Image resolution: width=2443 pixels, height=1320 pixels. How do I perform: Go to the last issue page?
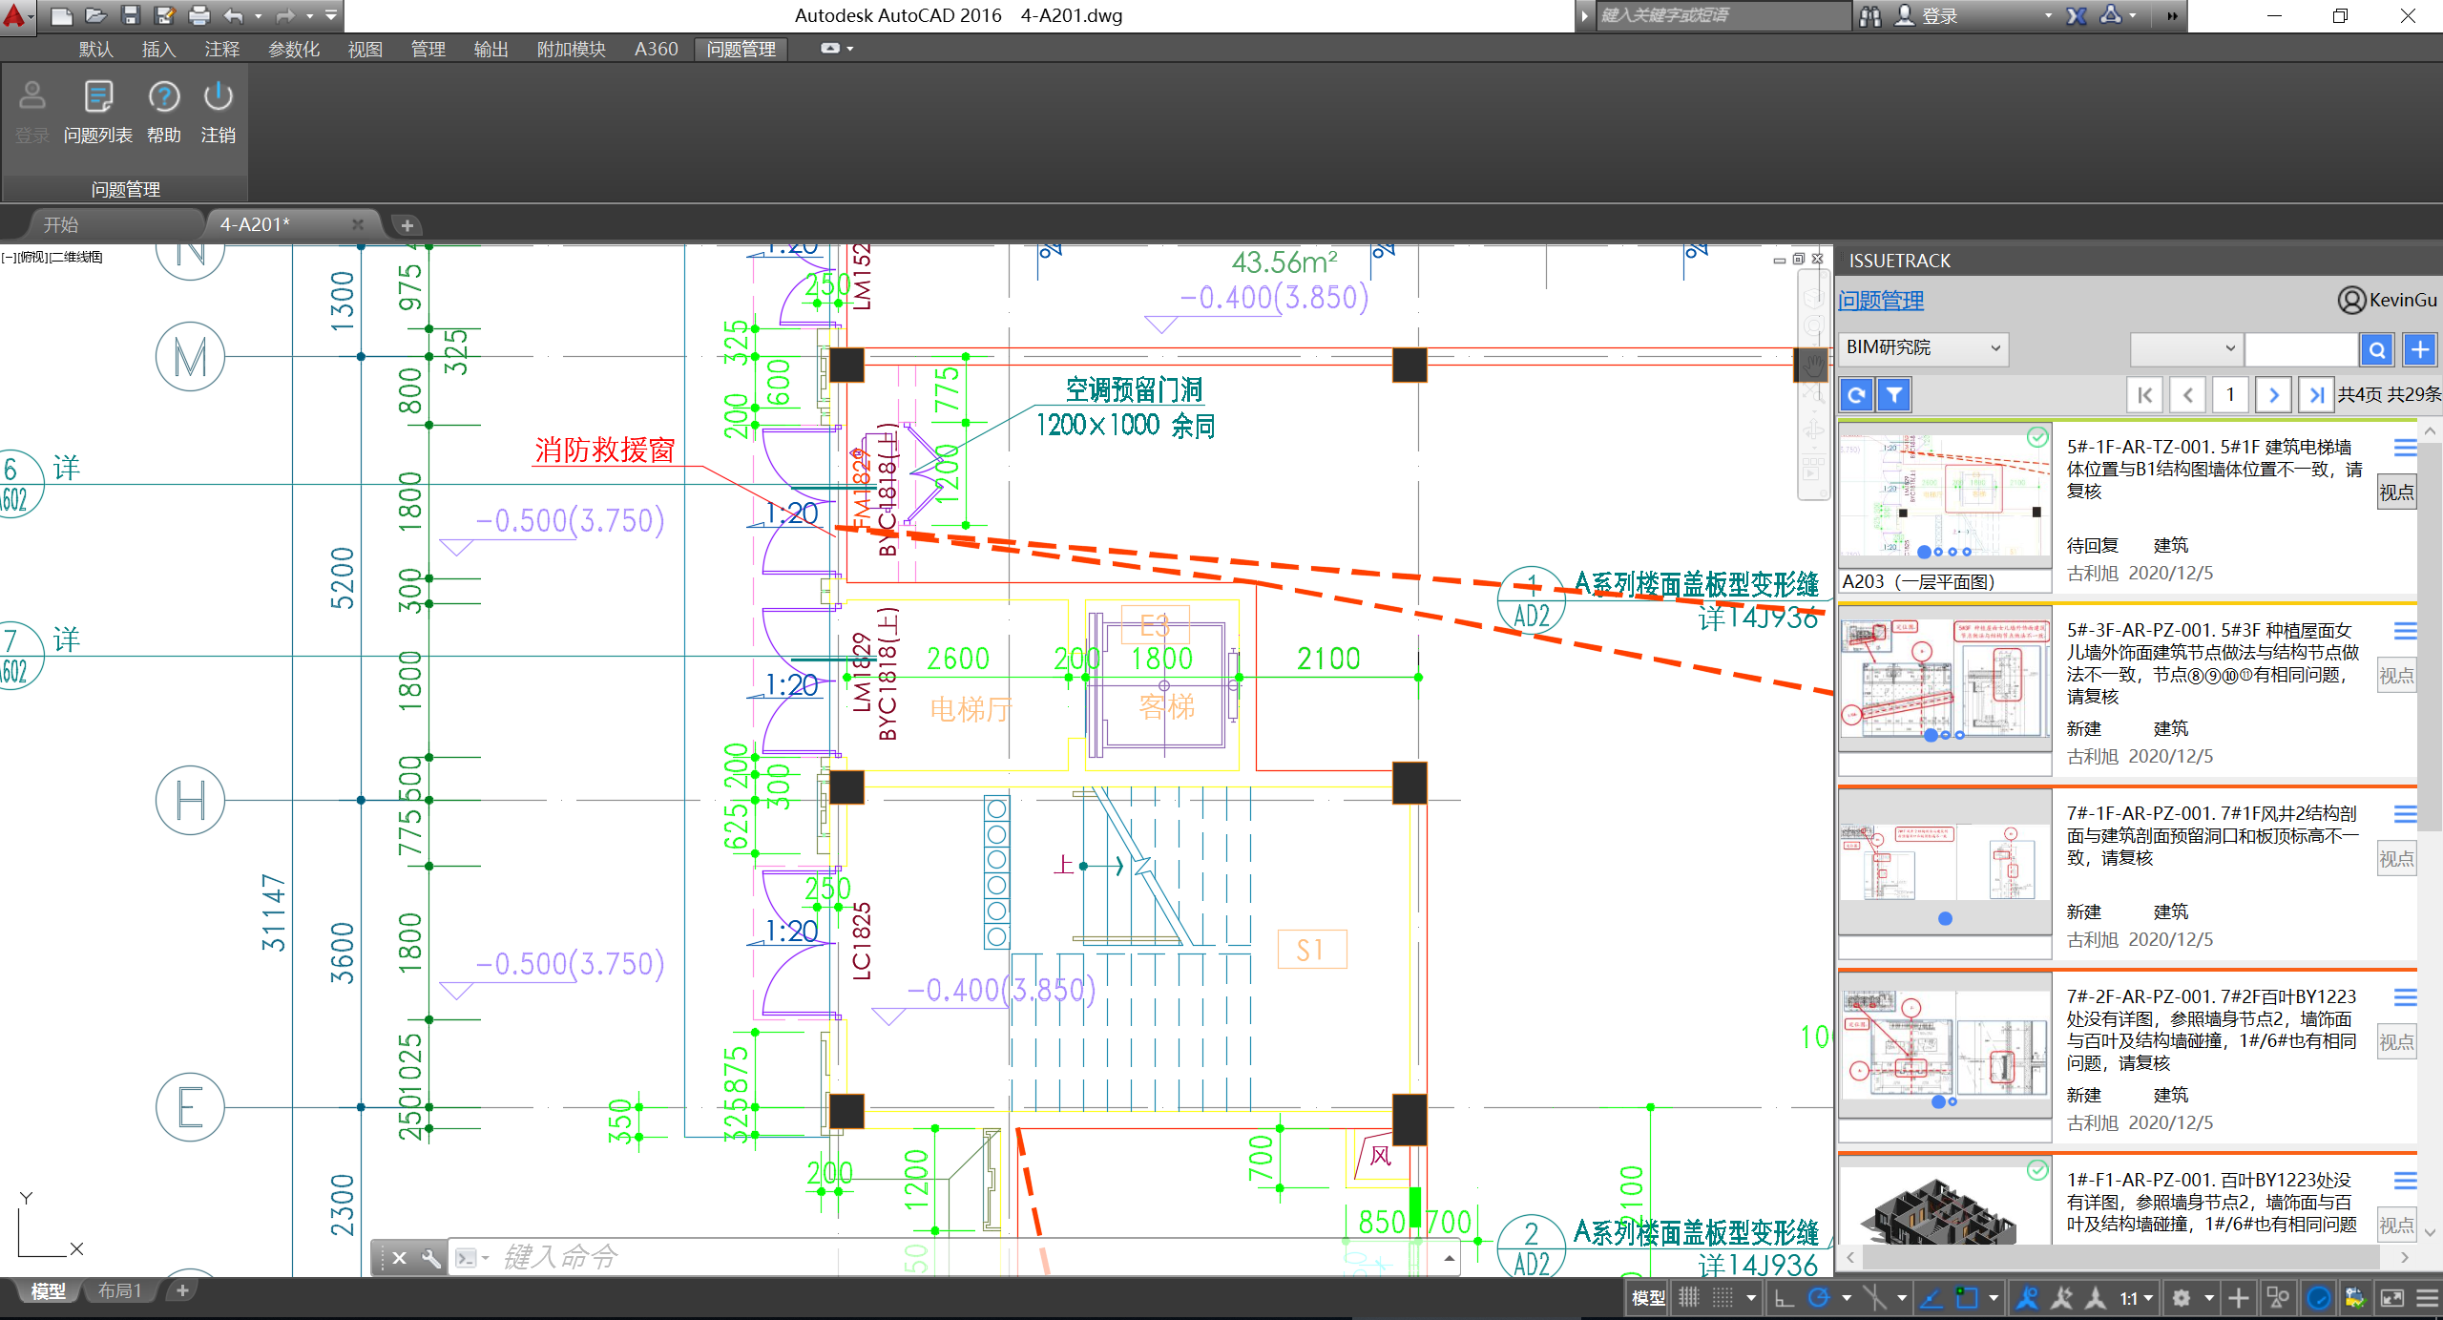pyautogui.click(x=2315, y=394)
